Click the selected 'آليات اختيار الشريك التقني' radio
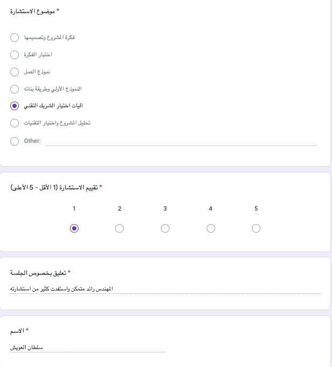The width and height of the screenshot is (332, 367). point(15,106)
